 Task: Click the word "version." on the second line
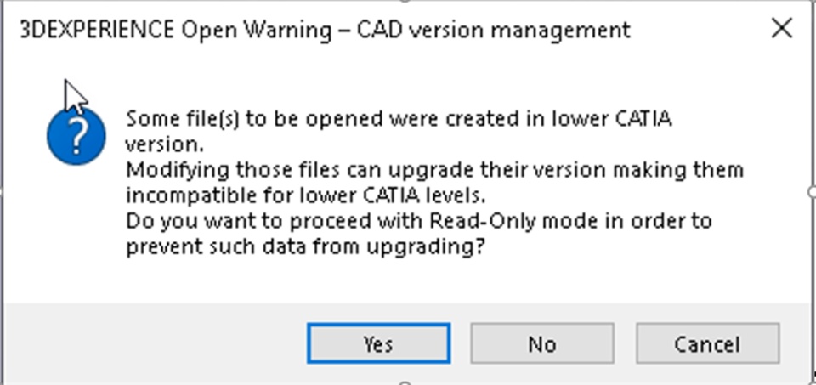[x=161, y=143]
